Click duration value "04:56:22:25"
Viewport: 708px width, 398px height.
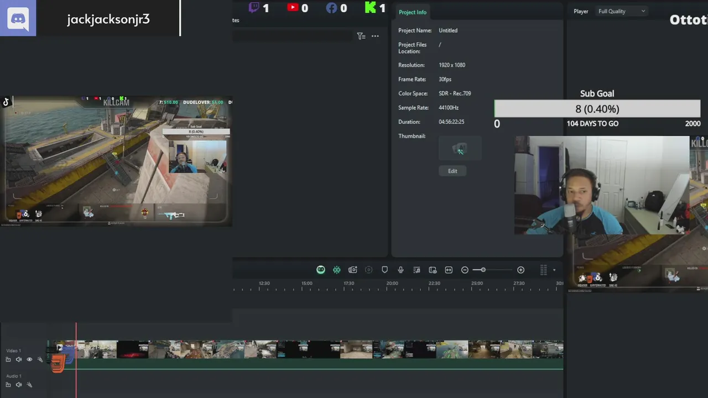[x=451, y=122]
